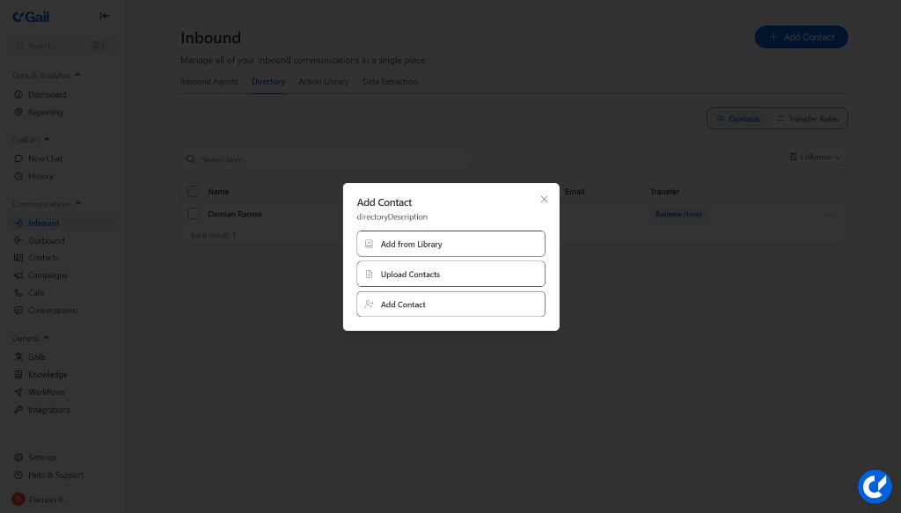
Task: Choose Upload Contacts in the dialog
Action: [x=450, y=274]
